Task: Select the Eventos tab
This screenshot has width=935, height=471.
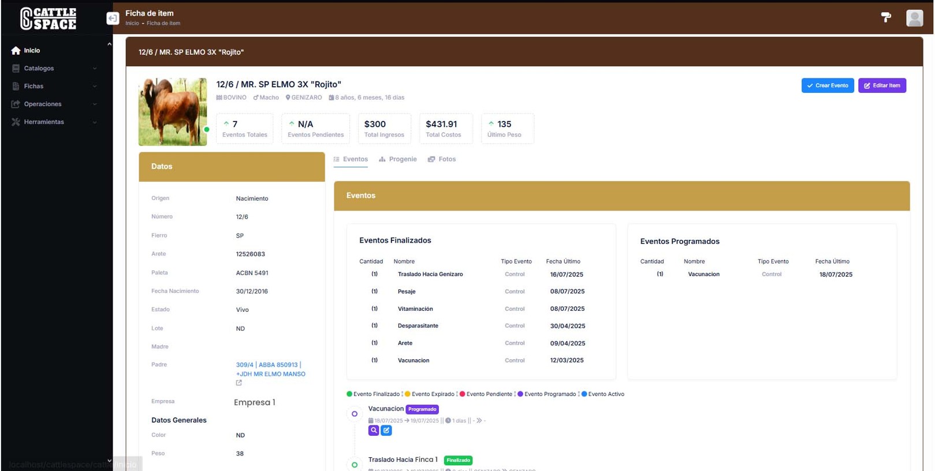Action: 351,159
